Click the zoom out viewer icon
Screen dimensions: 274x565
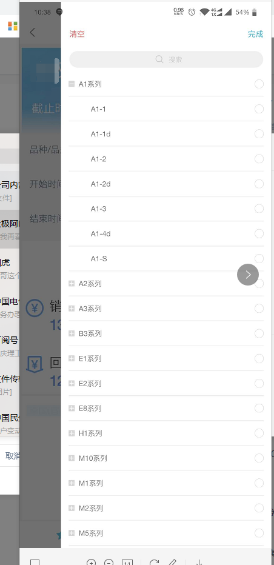coord(109,562)
